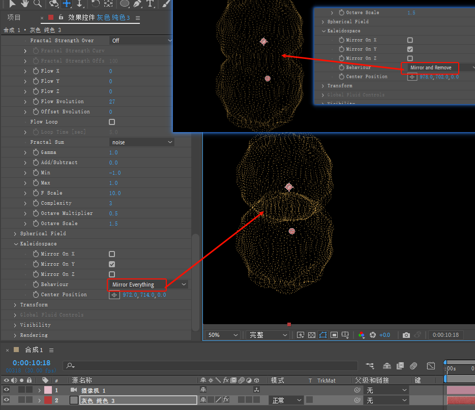Open the 合成1 timeline panel menu
475x410 pixels.
pyautogui.click(x=51, y=351)
